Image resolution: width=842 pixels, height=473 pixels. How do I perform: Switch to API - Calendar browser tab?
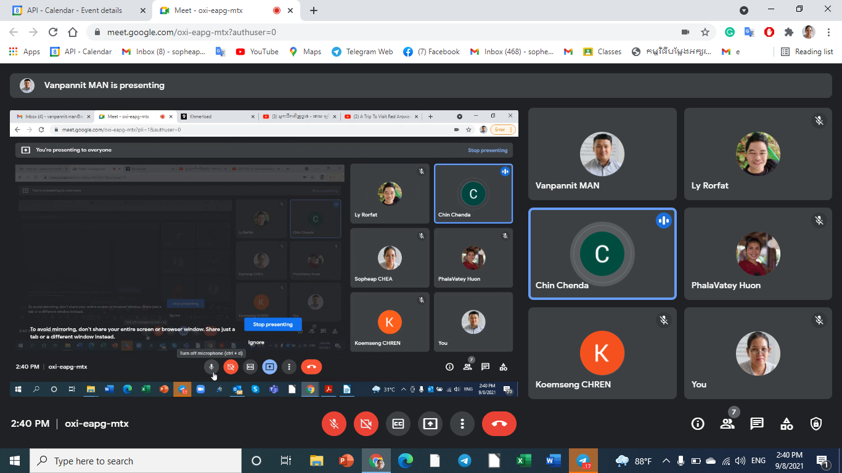pos(74,10)
